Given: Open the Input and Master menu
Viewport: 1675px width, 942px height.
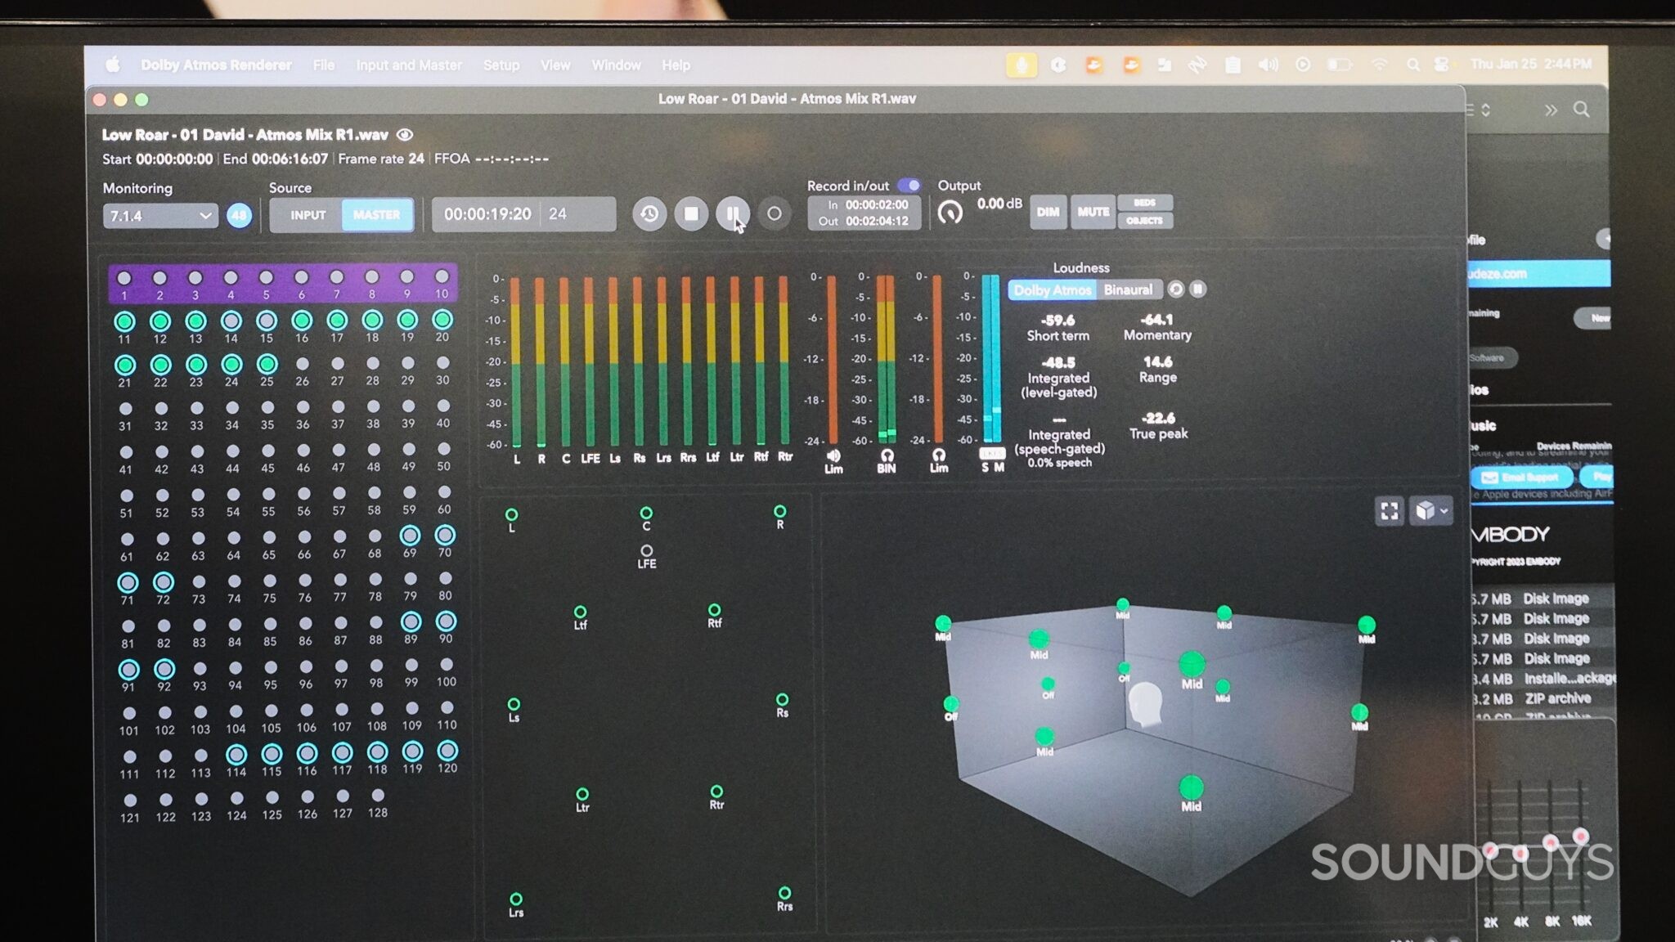Looking at the screenshot, I should (x=409, y=65).
